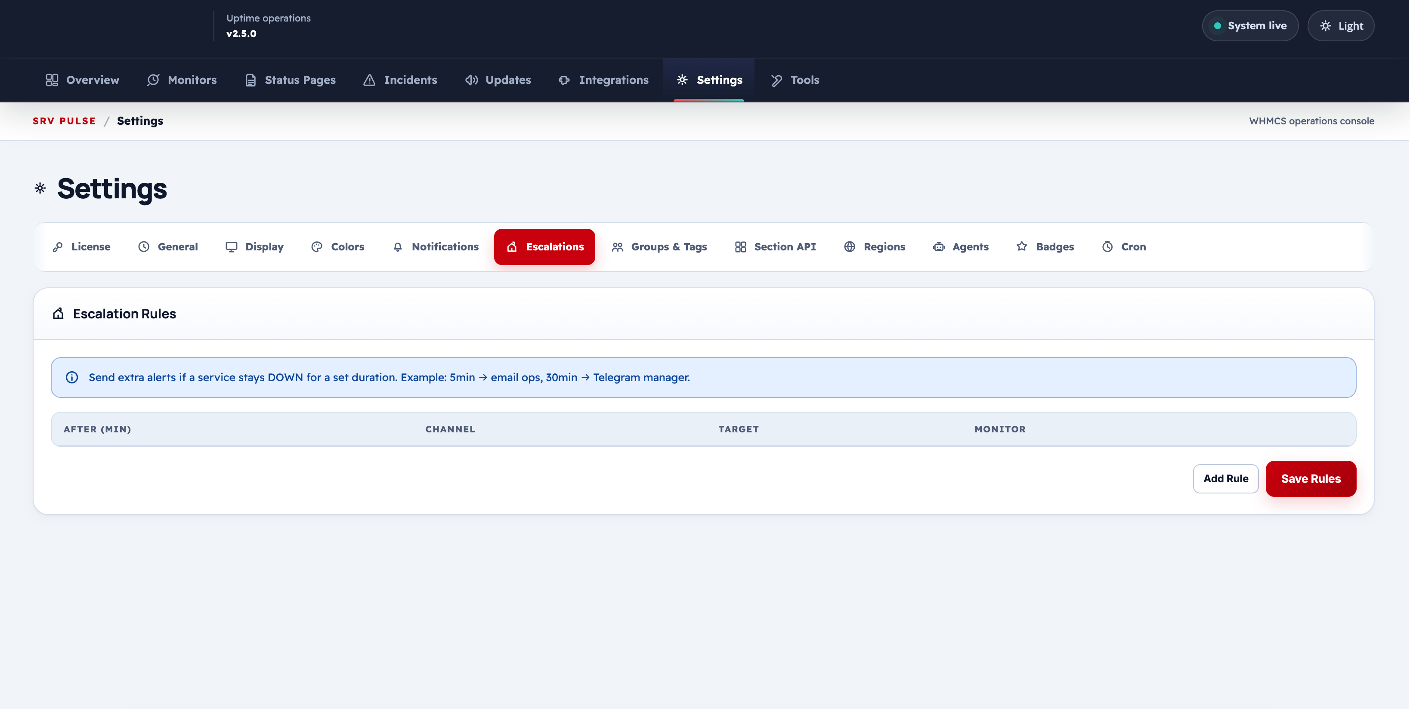Open the Regions tab

point(875,247)
